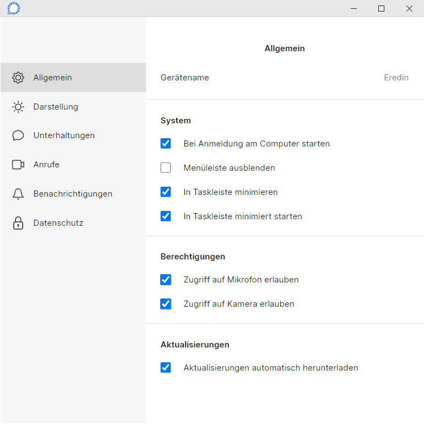Uncheck Bei Anmeldung am Computer starten
Viewport: 424px width, 424px height.
[x=166, y=144]
